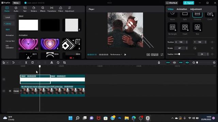
Task: Click the Feather slider handle
Action: tap(179, 54)
